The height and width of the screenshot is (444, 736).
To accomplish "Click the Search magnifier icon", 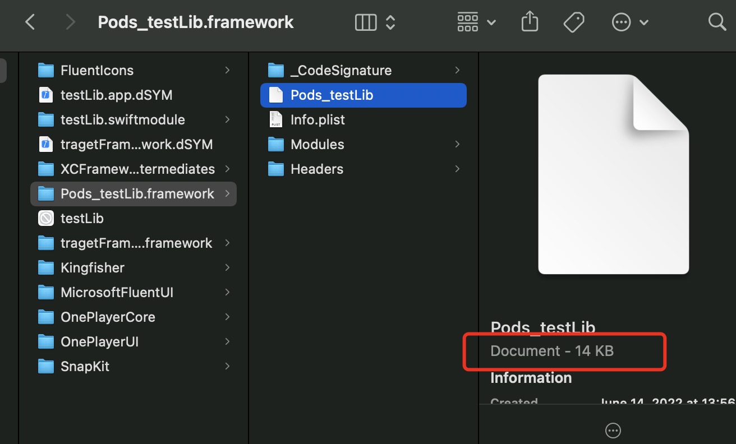I will coord(717,22).
